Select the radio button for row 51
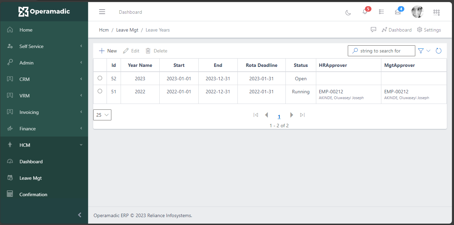This screenshot has width=454, height=225. coord(100,91)
